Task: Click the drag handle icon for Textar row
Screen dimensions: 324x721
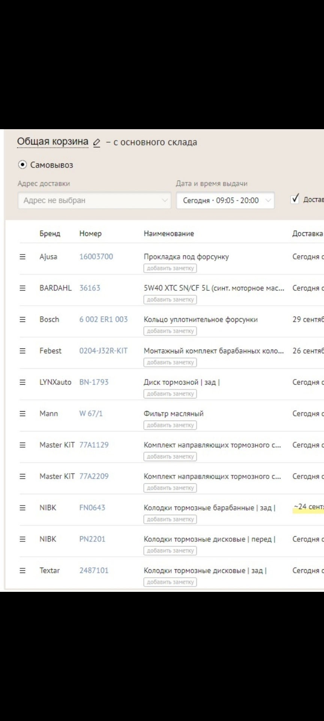Action: 22,570
